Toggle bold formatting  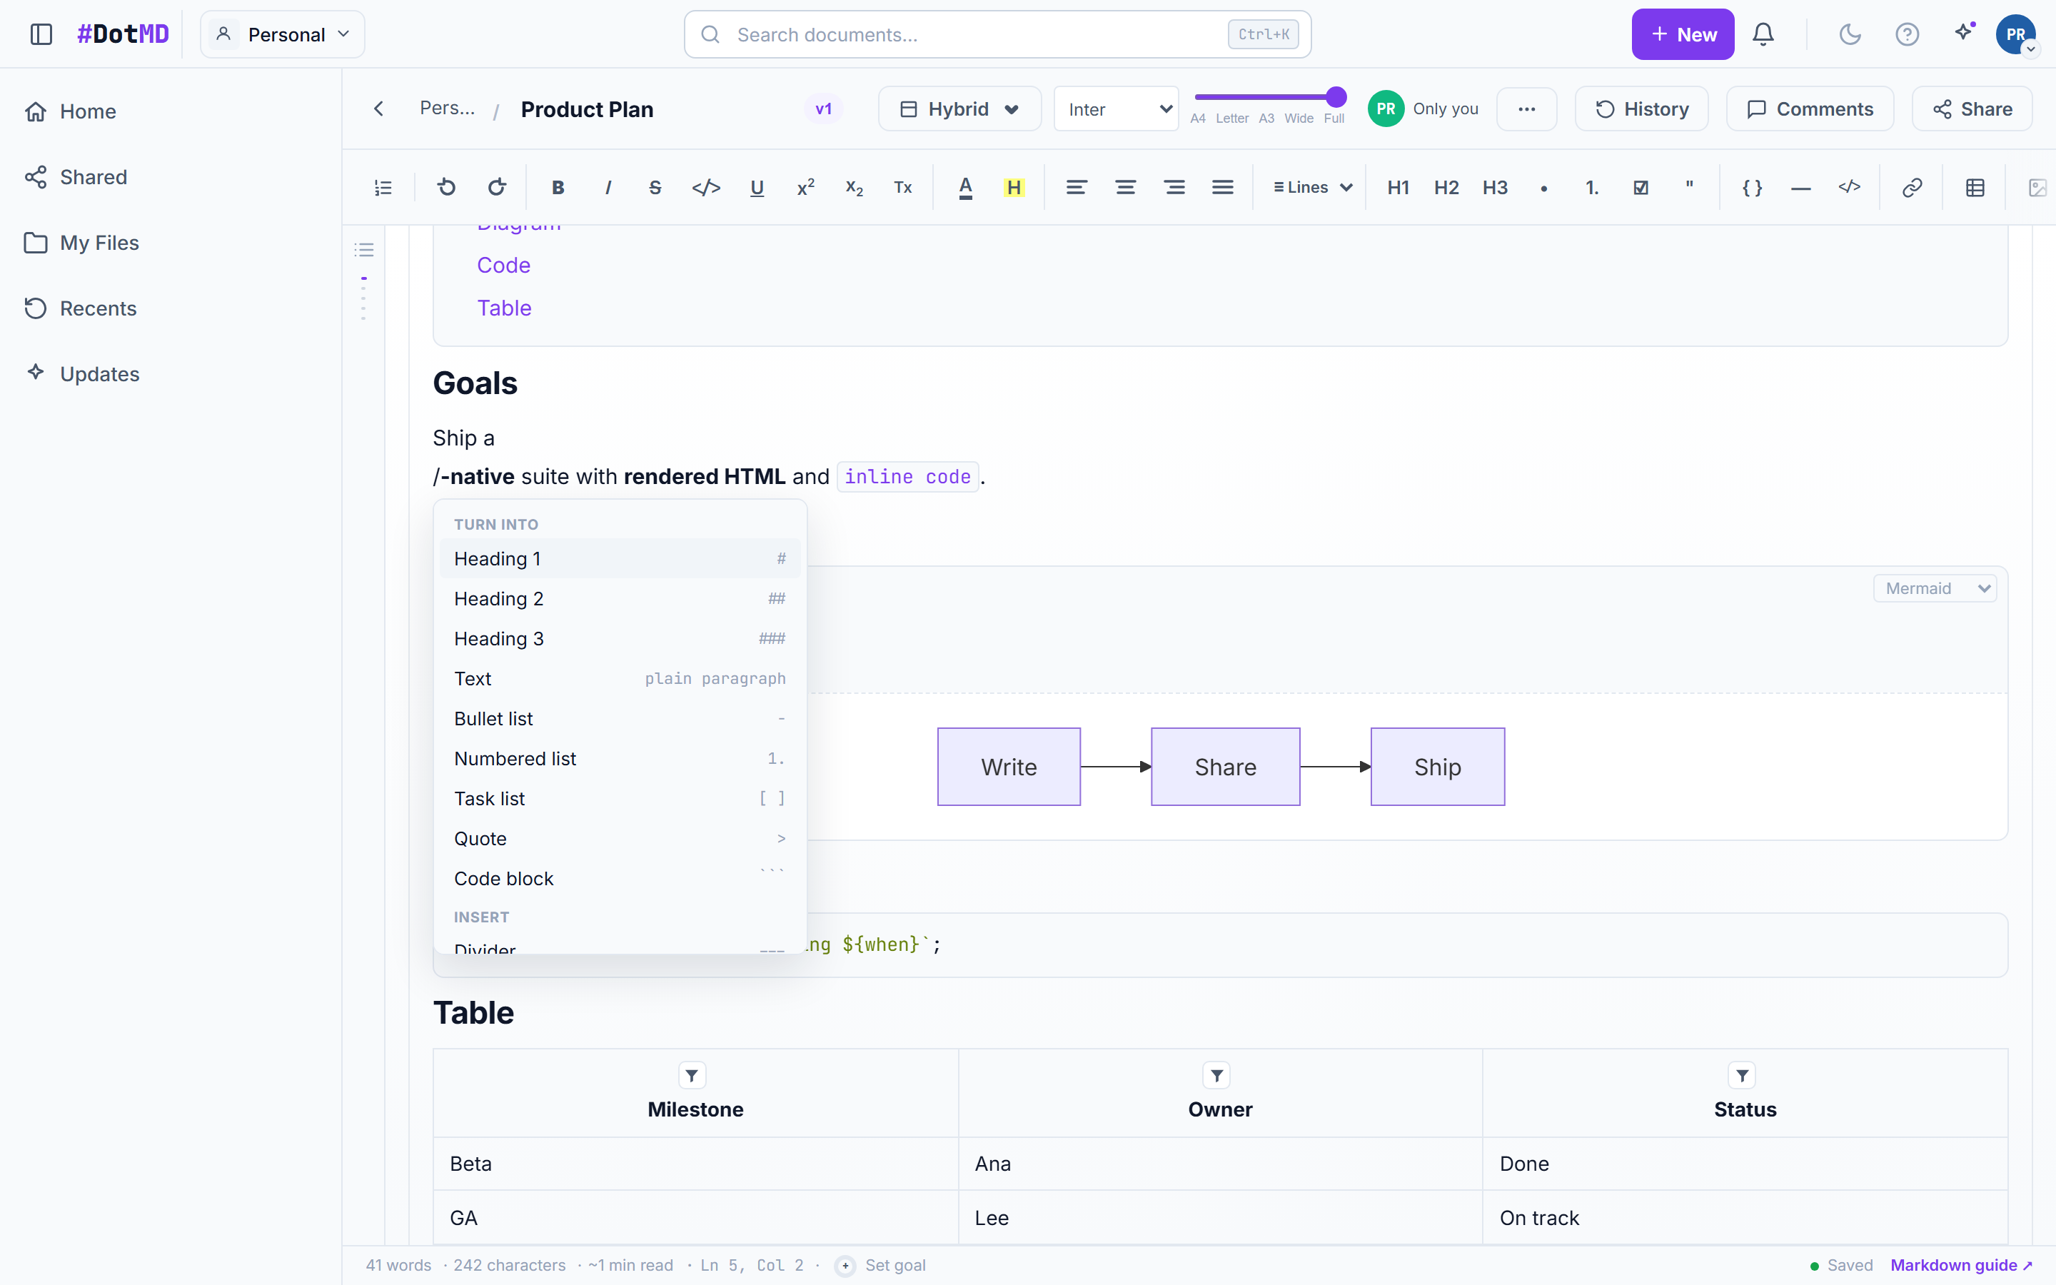click(x=558, y=187)
